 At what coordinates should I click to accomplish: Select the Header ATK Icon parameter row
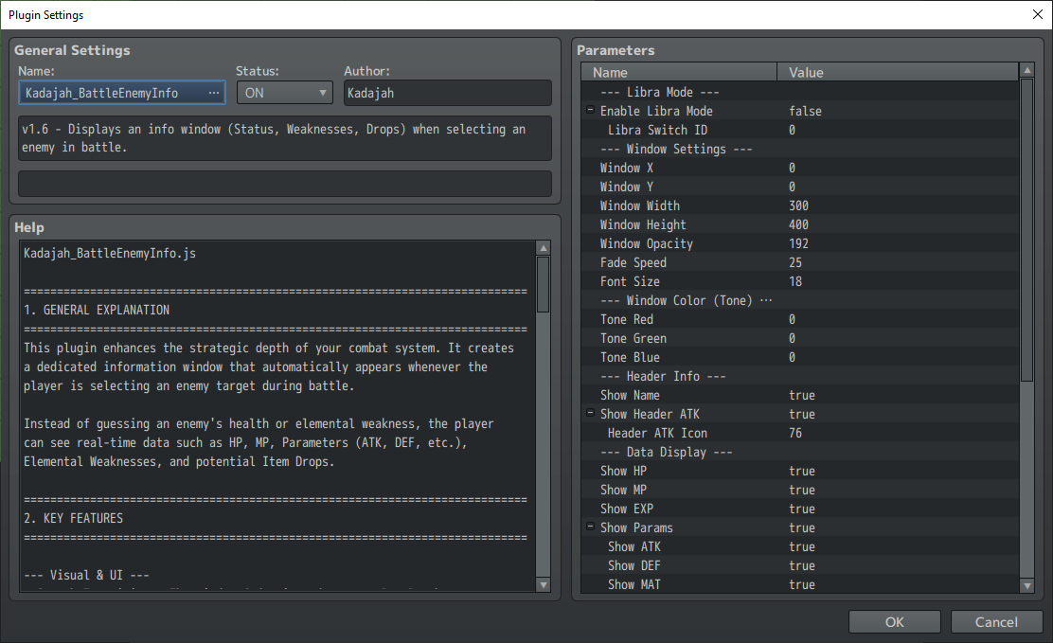coord(800,433)
